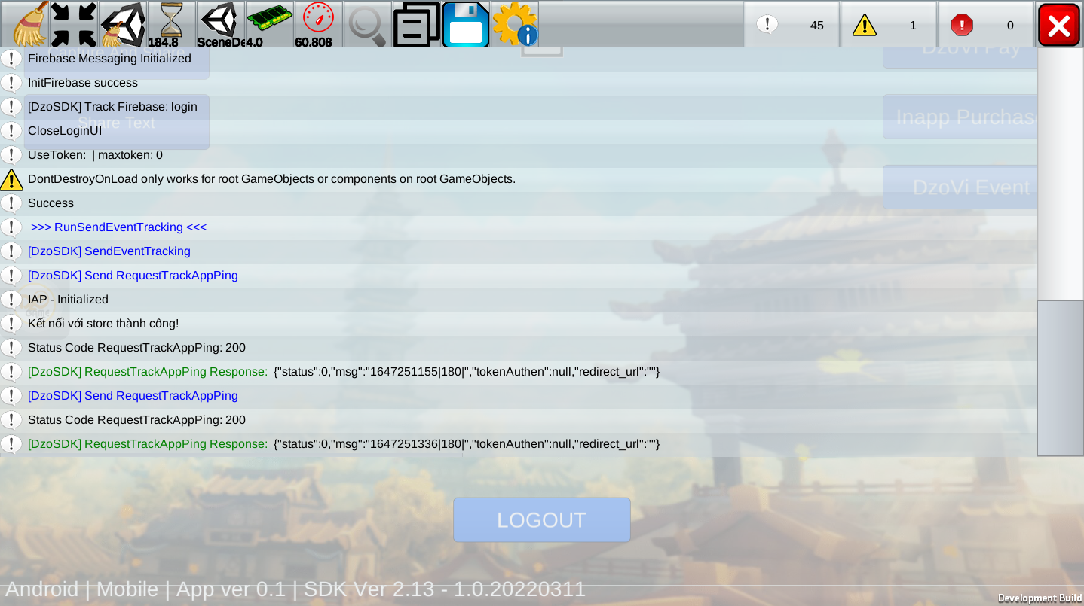Viewport: 1084px width, 606px height.
Task: Save logs with the floppy disk icon
Action: [x=466, y=24]
